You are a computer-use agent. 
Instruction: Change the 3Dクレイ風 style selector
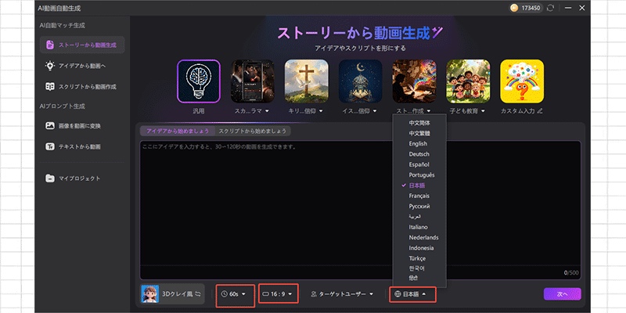tap(172, 294)
